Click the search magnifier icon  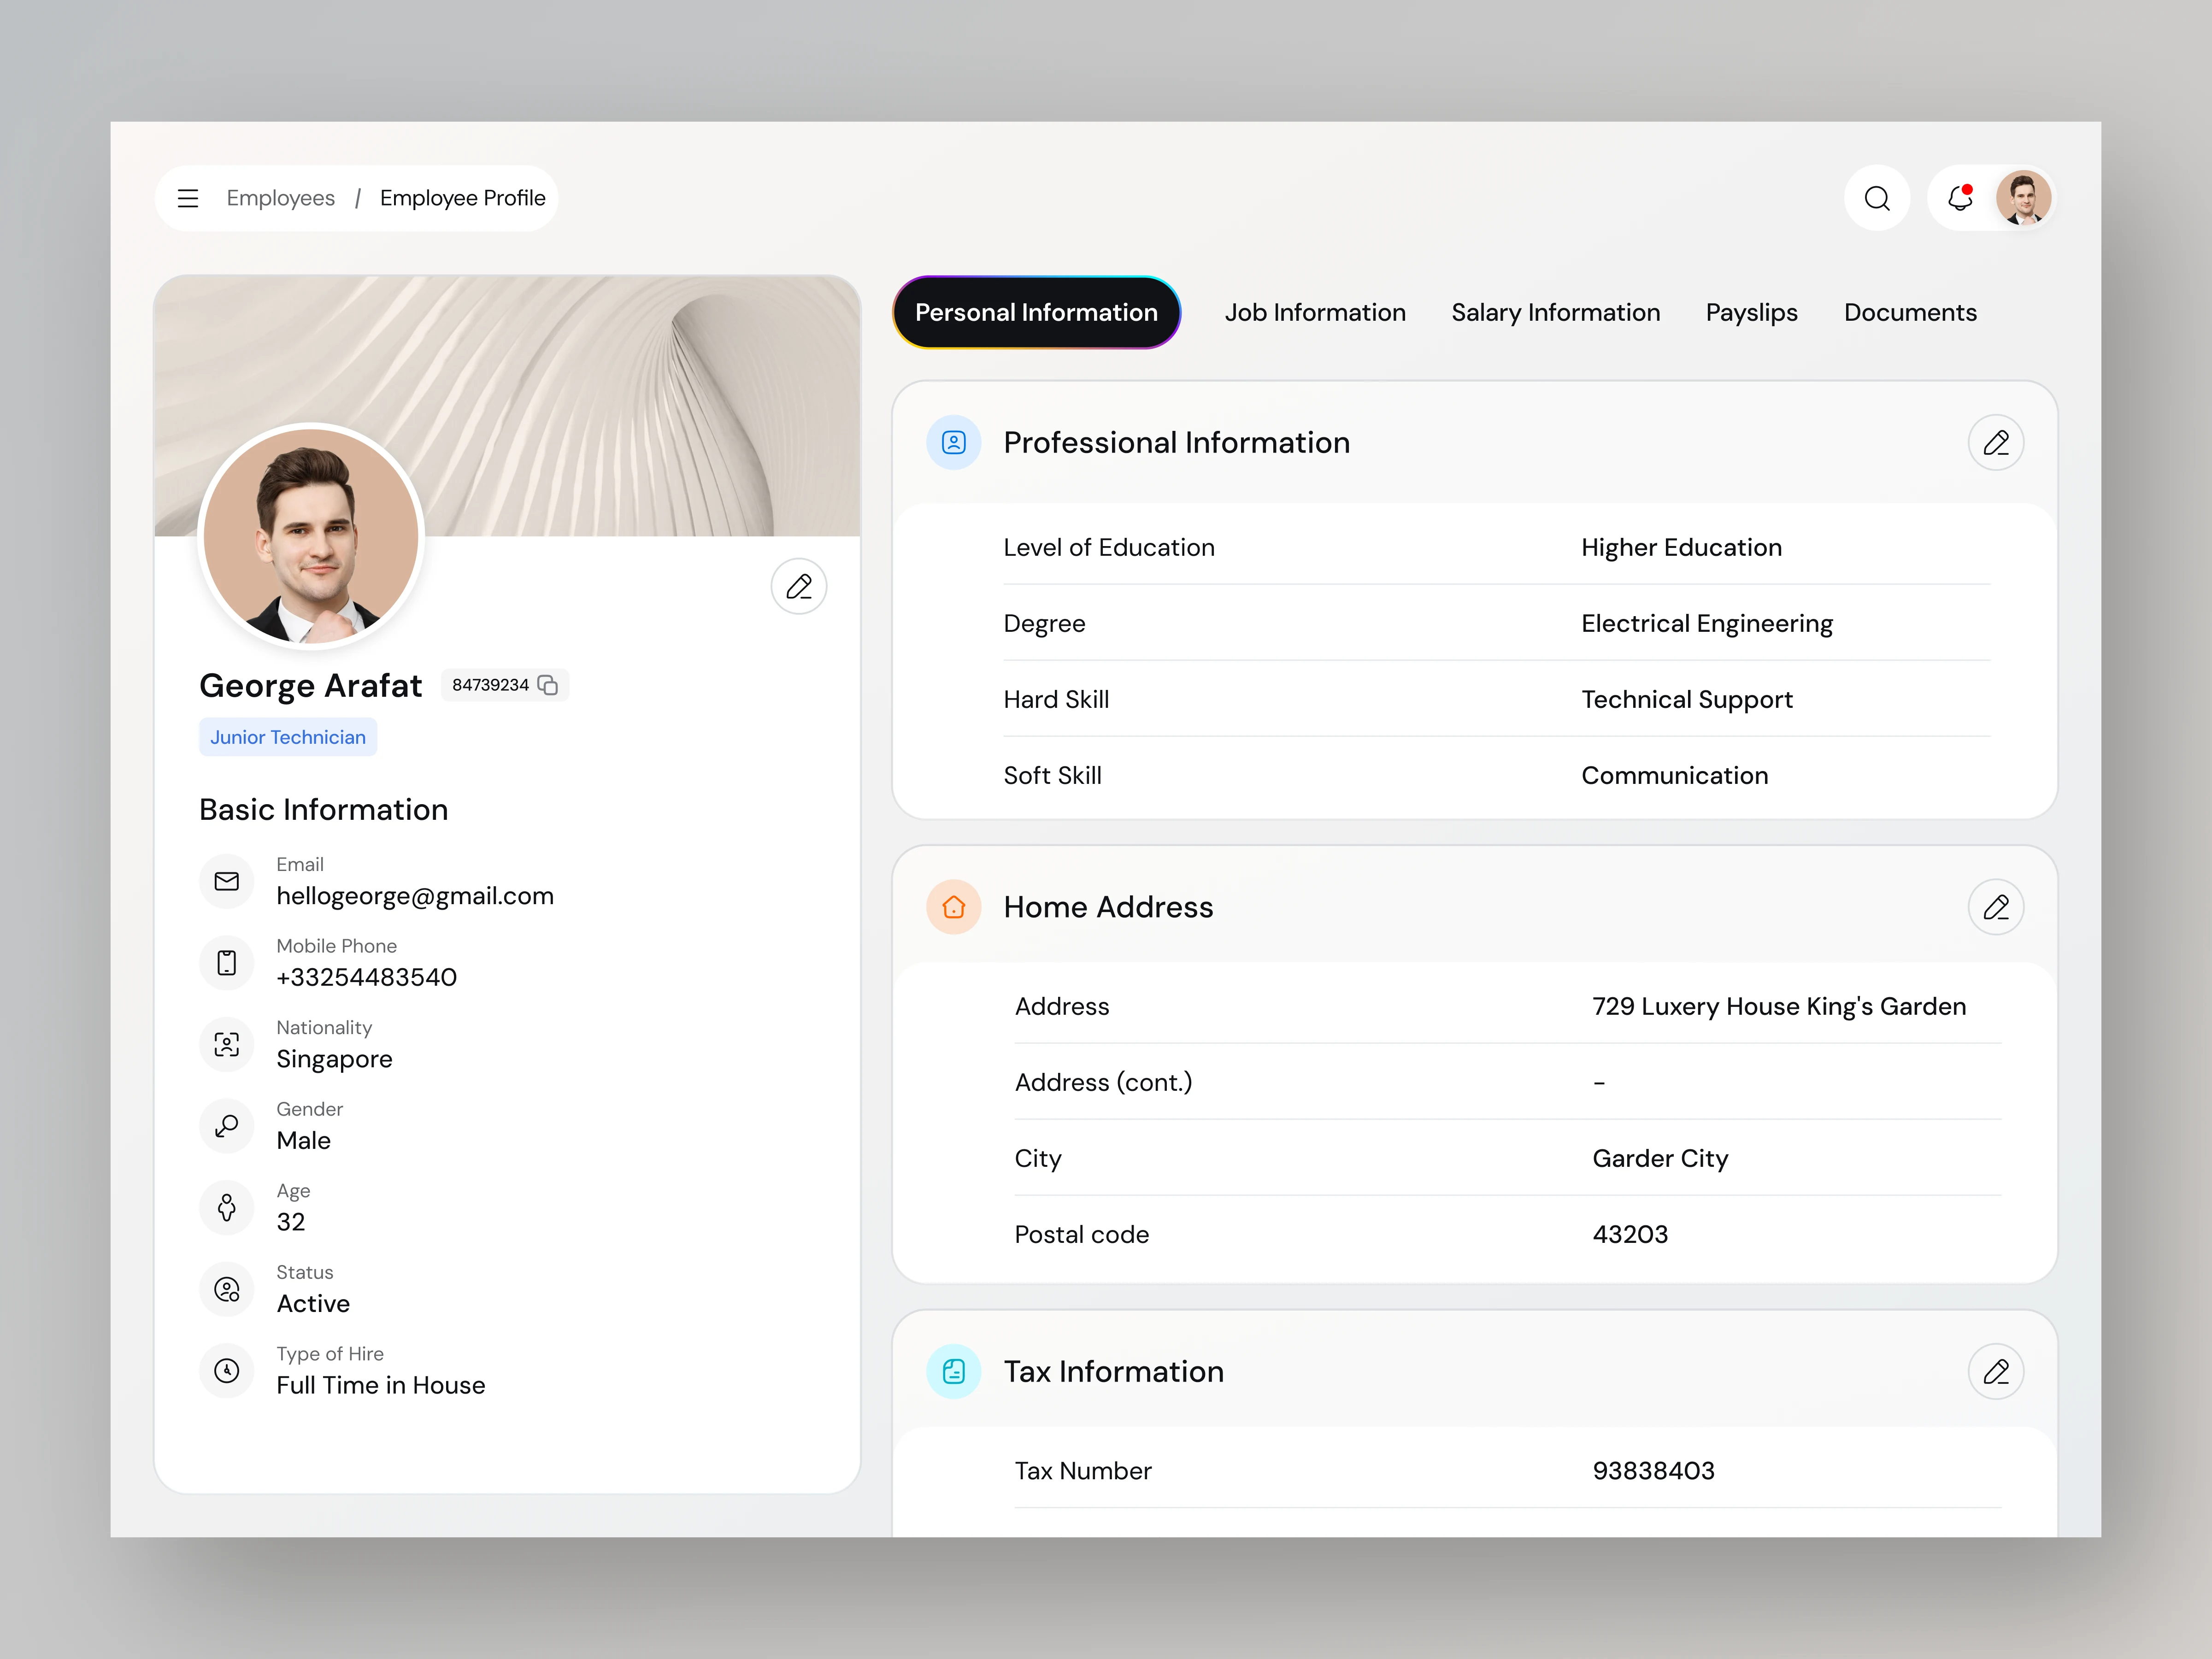(1877, 198)
